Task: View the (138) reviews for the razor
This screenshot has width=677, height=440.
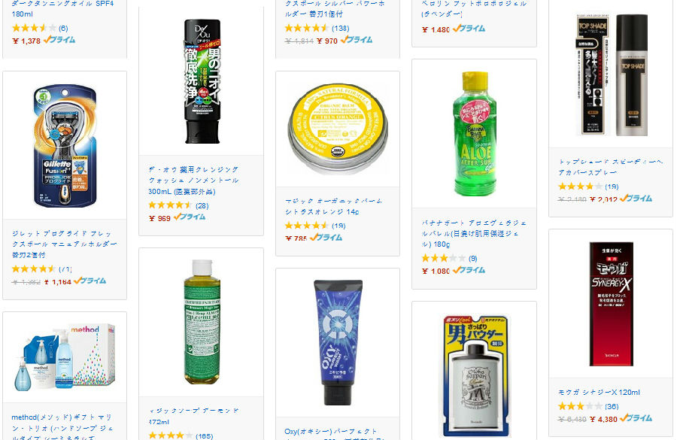Action: tap(340, 28)
